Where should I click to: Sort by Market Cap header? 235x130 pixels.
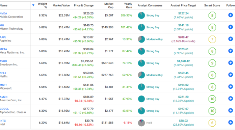point(109,5)
